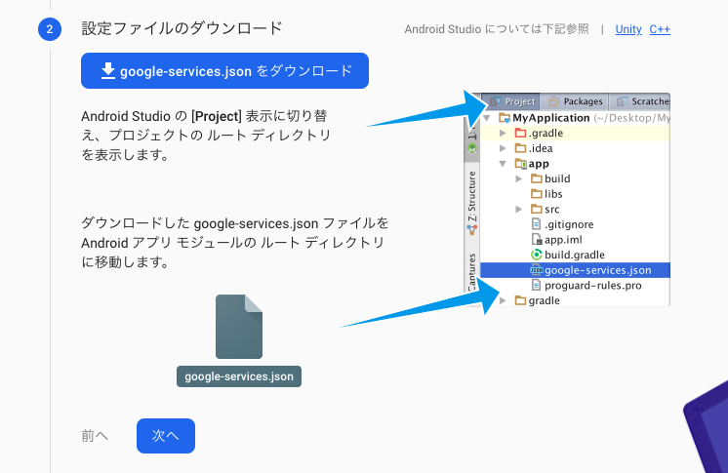Click the gray google-services.json file icon
The image size is (728, 473).
[239, 327]
